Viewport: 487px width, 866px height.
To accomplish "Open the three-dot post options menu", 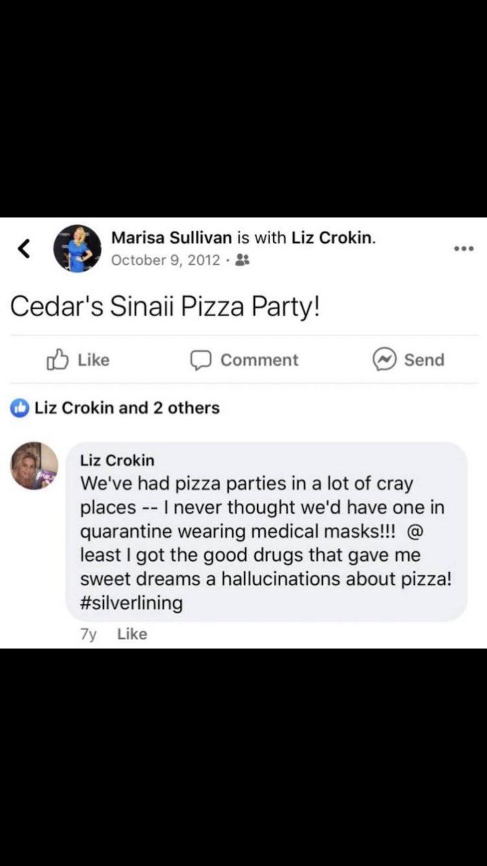I will pos(464,249).
